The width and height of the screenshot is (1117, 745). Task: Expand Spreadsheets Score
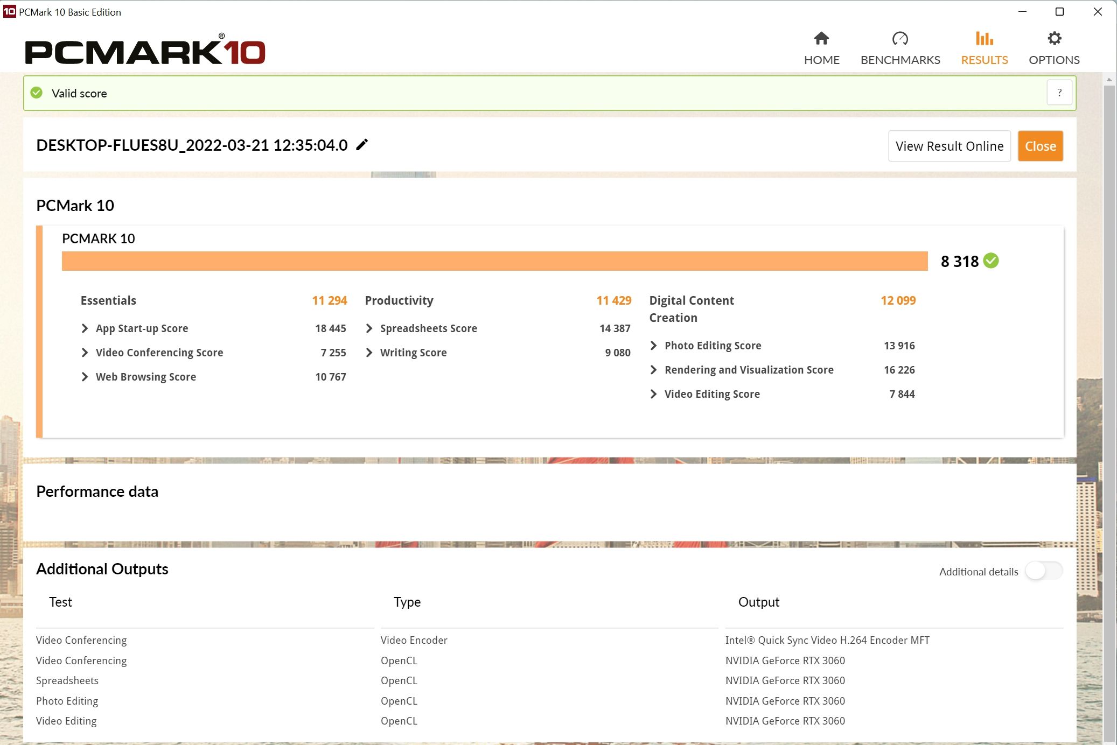click(369, 328)
